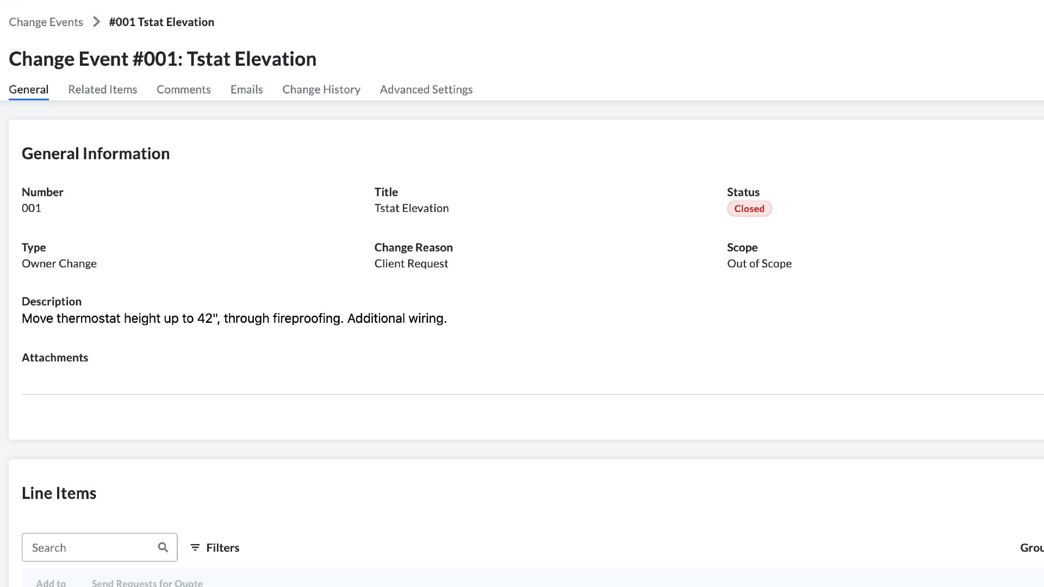Screen dimensions: 1044x587
Task: Go back to Change Events breadcrumb
Action: tap(46, 22)
